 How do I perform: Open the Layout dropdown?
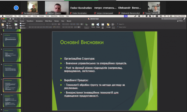tap(23, 23)
